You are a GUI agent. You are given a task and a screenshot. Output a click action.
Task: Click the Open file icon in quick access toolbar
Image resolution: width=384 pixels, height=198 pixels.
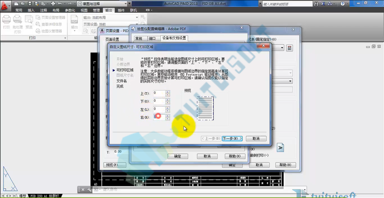23,4
